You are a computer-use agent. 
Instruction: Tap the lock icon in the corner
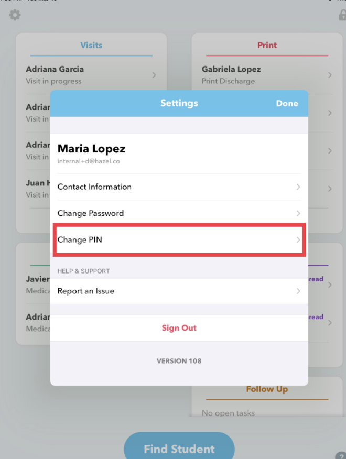point(342,15)
